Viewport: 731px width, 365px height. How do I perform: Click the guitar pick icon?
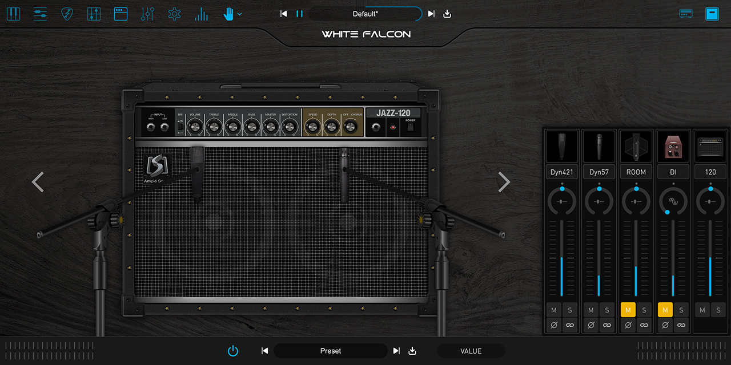point(67,14)
